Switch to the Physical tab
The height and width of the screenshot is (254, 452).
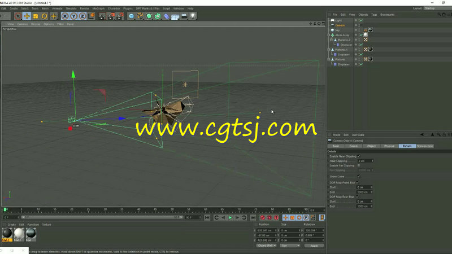point(389,146)
